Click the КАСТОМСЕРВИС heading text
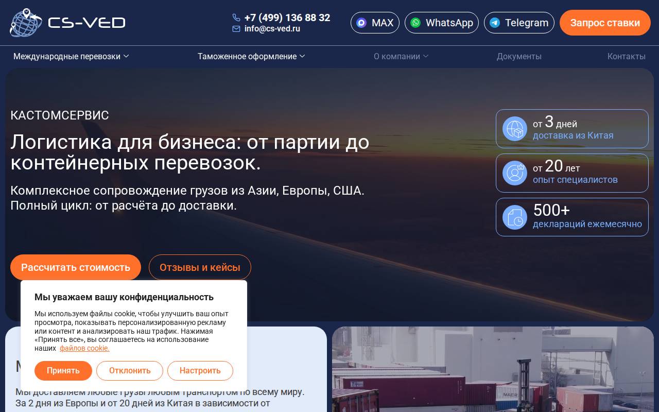 [60, 115]
